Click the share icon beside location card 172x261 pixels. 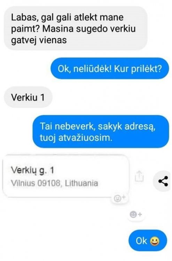pyautogui.click(x=163, y=181)
